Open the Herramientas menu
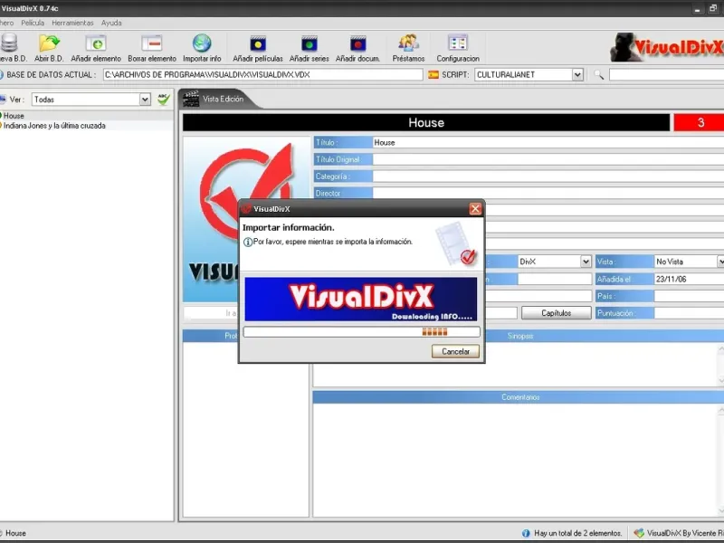724x543 pixels. pyautogui.click(x=72, y=23)
